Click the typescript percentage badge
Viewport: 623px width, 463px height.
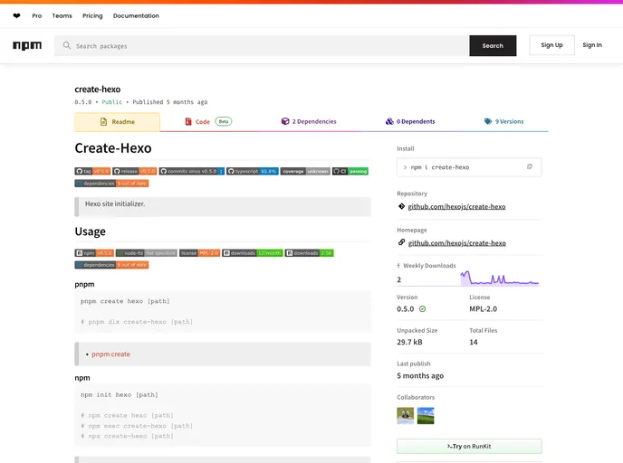[x=253, y=171]
